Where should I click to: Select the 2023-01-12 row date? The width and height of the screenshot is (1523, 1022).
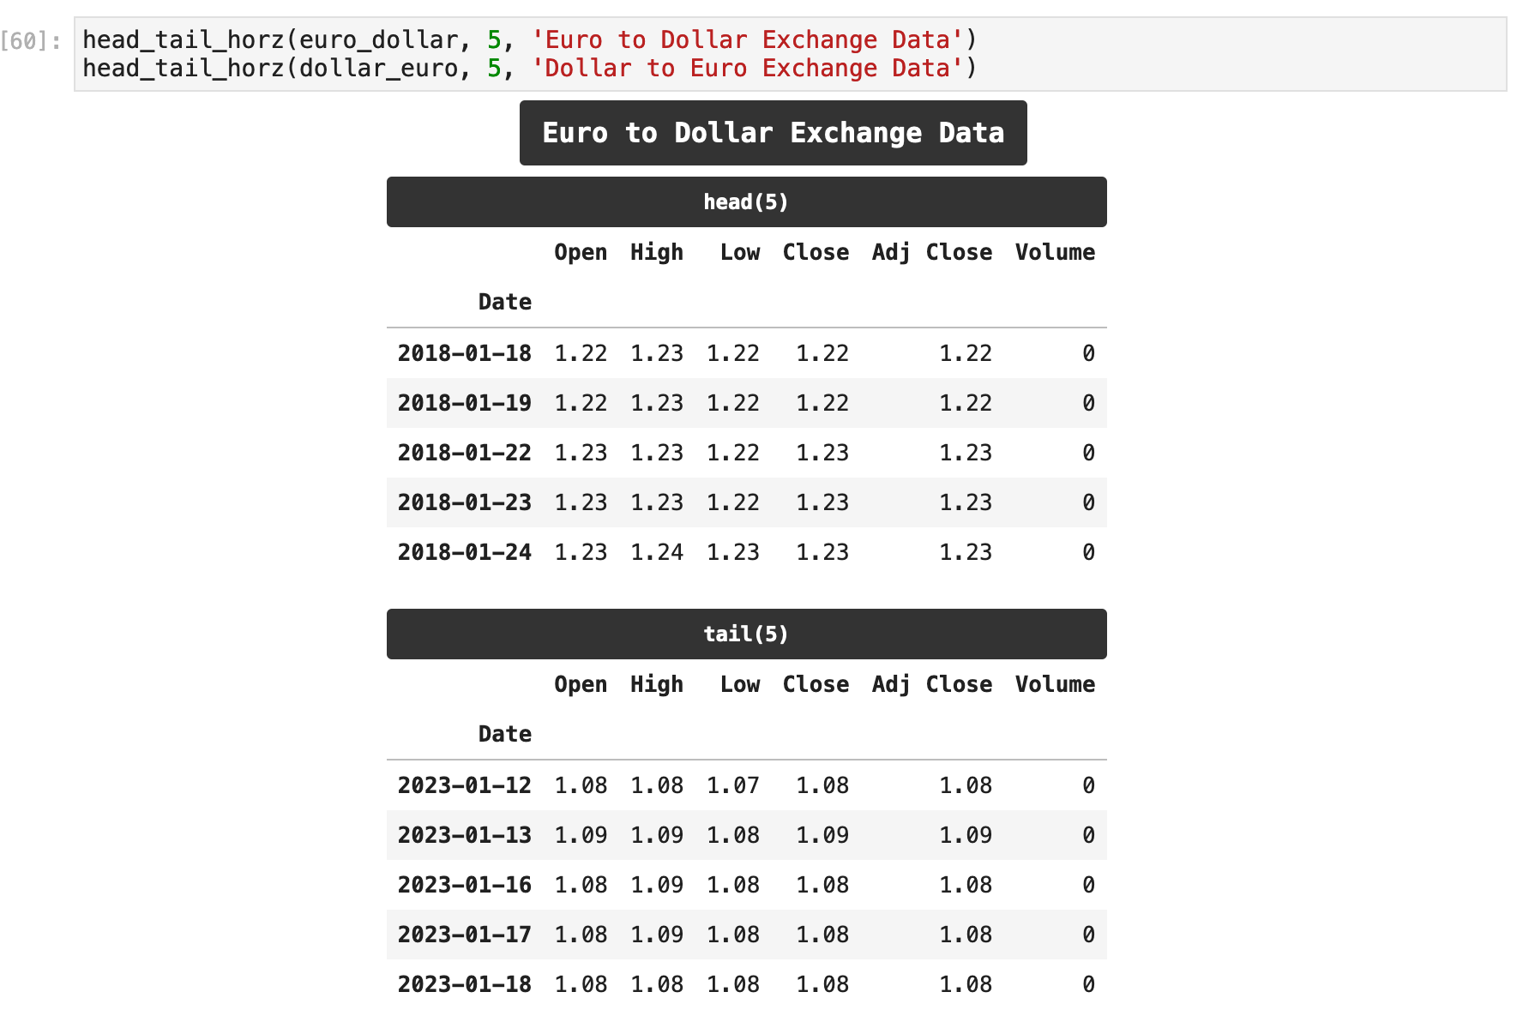tap(465, 785)
